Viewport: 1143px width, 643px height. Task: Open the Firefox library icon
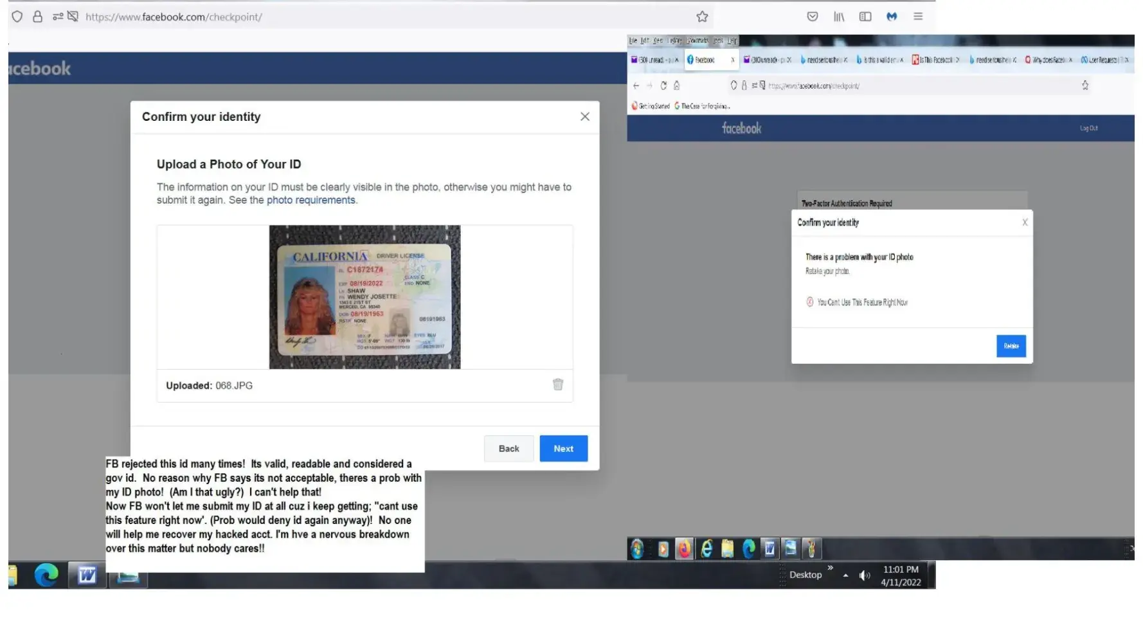(839, 17)
